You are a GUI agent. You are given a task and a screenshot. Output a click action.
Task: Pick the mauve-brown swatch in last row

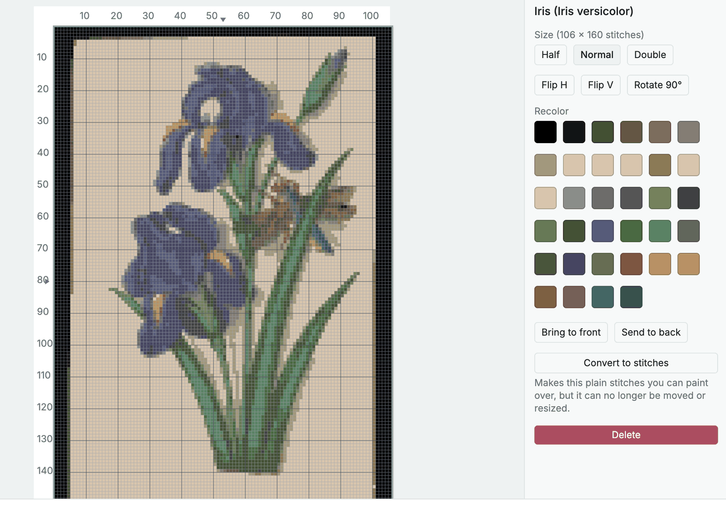click(x=574, y=297)
